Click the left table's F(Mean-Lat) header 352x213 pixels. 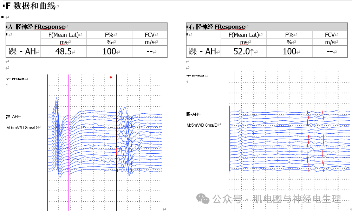pos(64,35)
